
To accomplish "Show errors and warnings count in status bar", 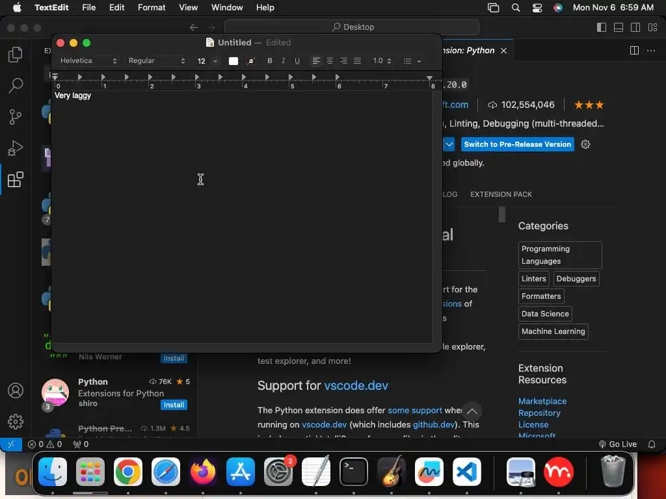I will point(45,444).
